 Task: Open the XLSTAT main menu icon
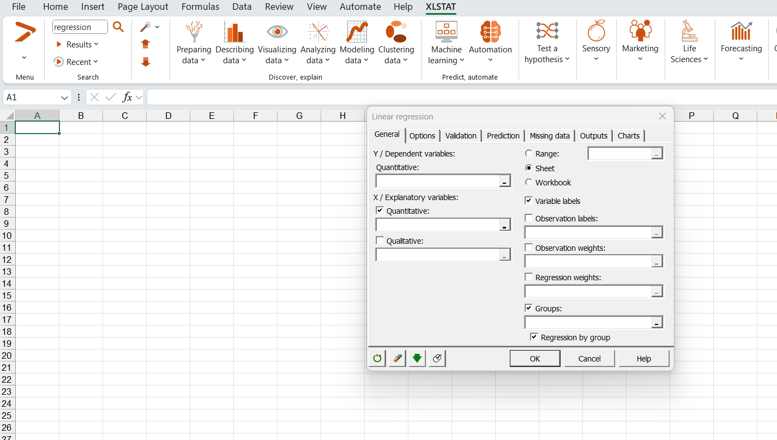(x=25, y=31)
